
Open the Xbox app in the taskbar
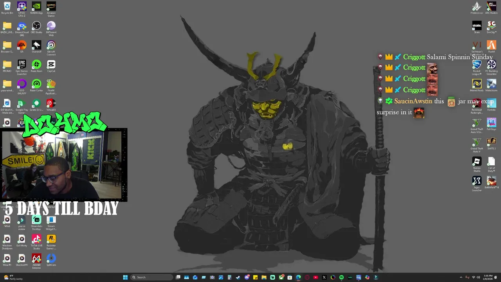click(x=281, y=277)
